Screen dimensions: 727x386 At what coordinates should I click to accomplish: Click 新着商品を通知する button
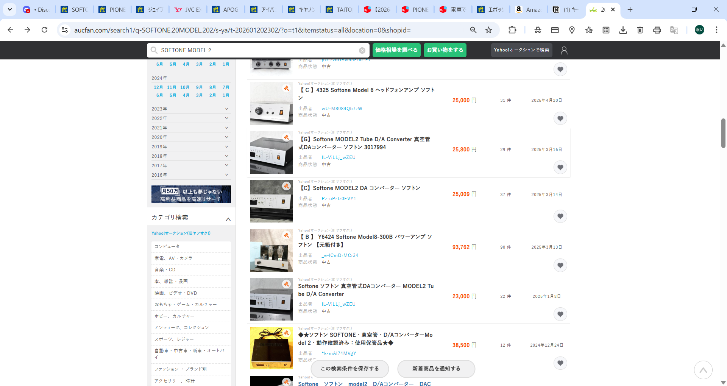coord(436,369)
